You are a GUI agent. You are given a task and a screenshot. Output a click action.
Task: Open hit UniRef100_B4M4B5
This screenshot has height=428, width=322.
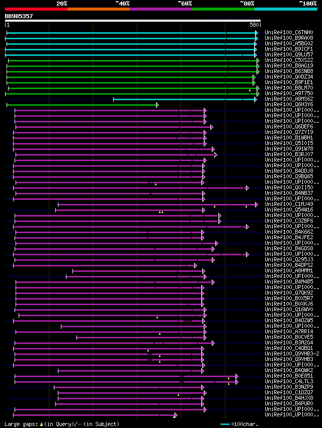coord(289,281)
